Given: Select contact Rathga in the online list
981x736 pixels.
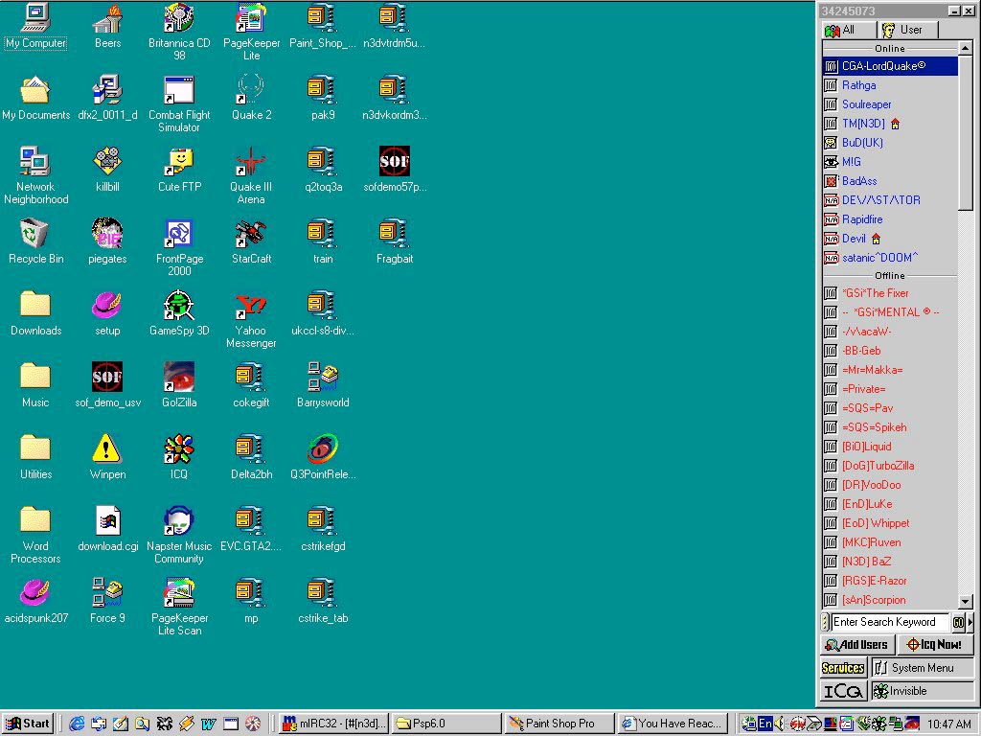Looking at the screenshot, I should (858, 85).
